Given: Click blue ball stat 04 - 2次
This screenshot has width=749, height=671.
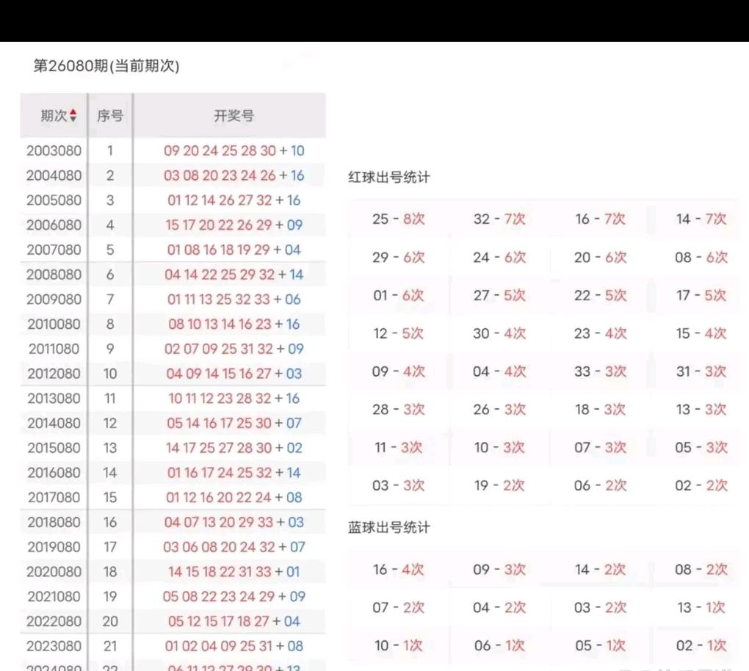Looking at the screenshot, I should tap(499, 607).
